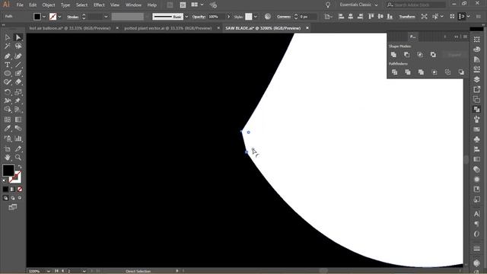
Task: Pick the Lasso tool
Action: pos(18,46)
